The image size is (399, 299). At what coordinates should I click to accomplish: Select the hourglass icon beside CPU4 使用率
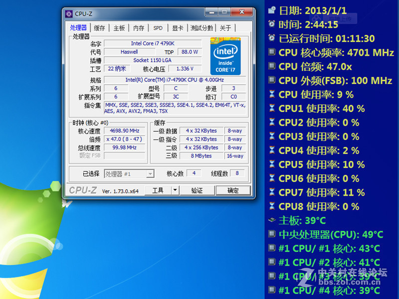coord(272,150)
